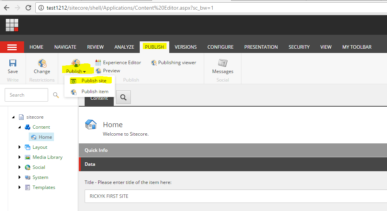
Task: Expand the Media Library tree node
Action: pos(19,157)
